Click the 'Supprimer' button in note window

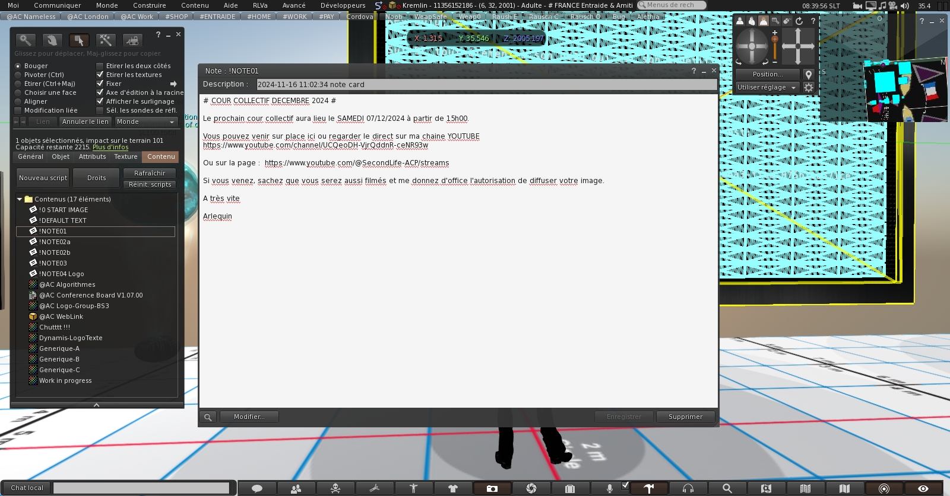pyautogui.click(x=685, y=417)
